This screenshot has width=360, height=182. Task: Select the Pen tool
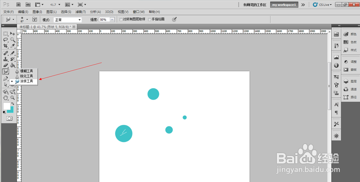[5, 78]
